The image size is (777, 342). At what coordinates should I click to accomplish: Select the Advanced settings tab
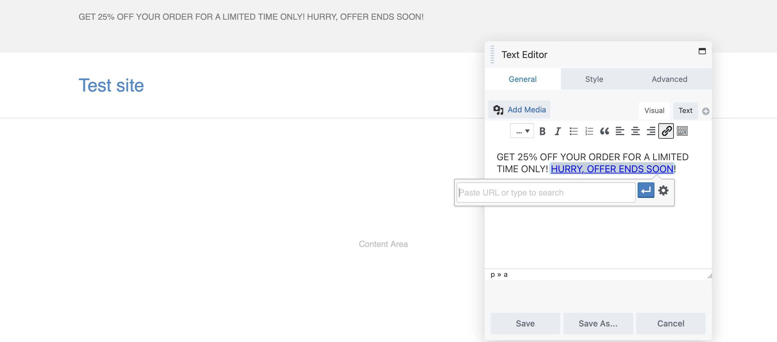[x=669, y=79]
